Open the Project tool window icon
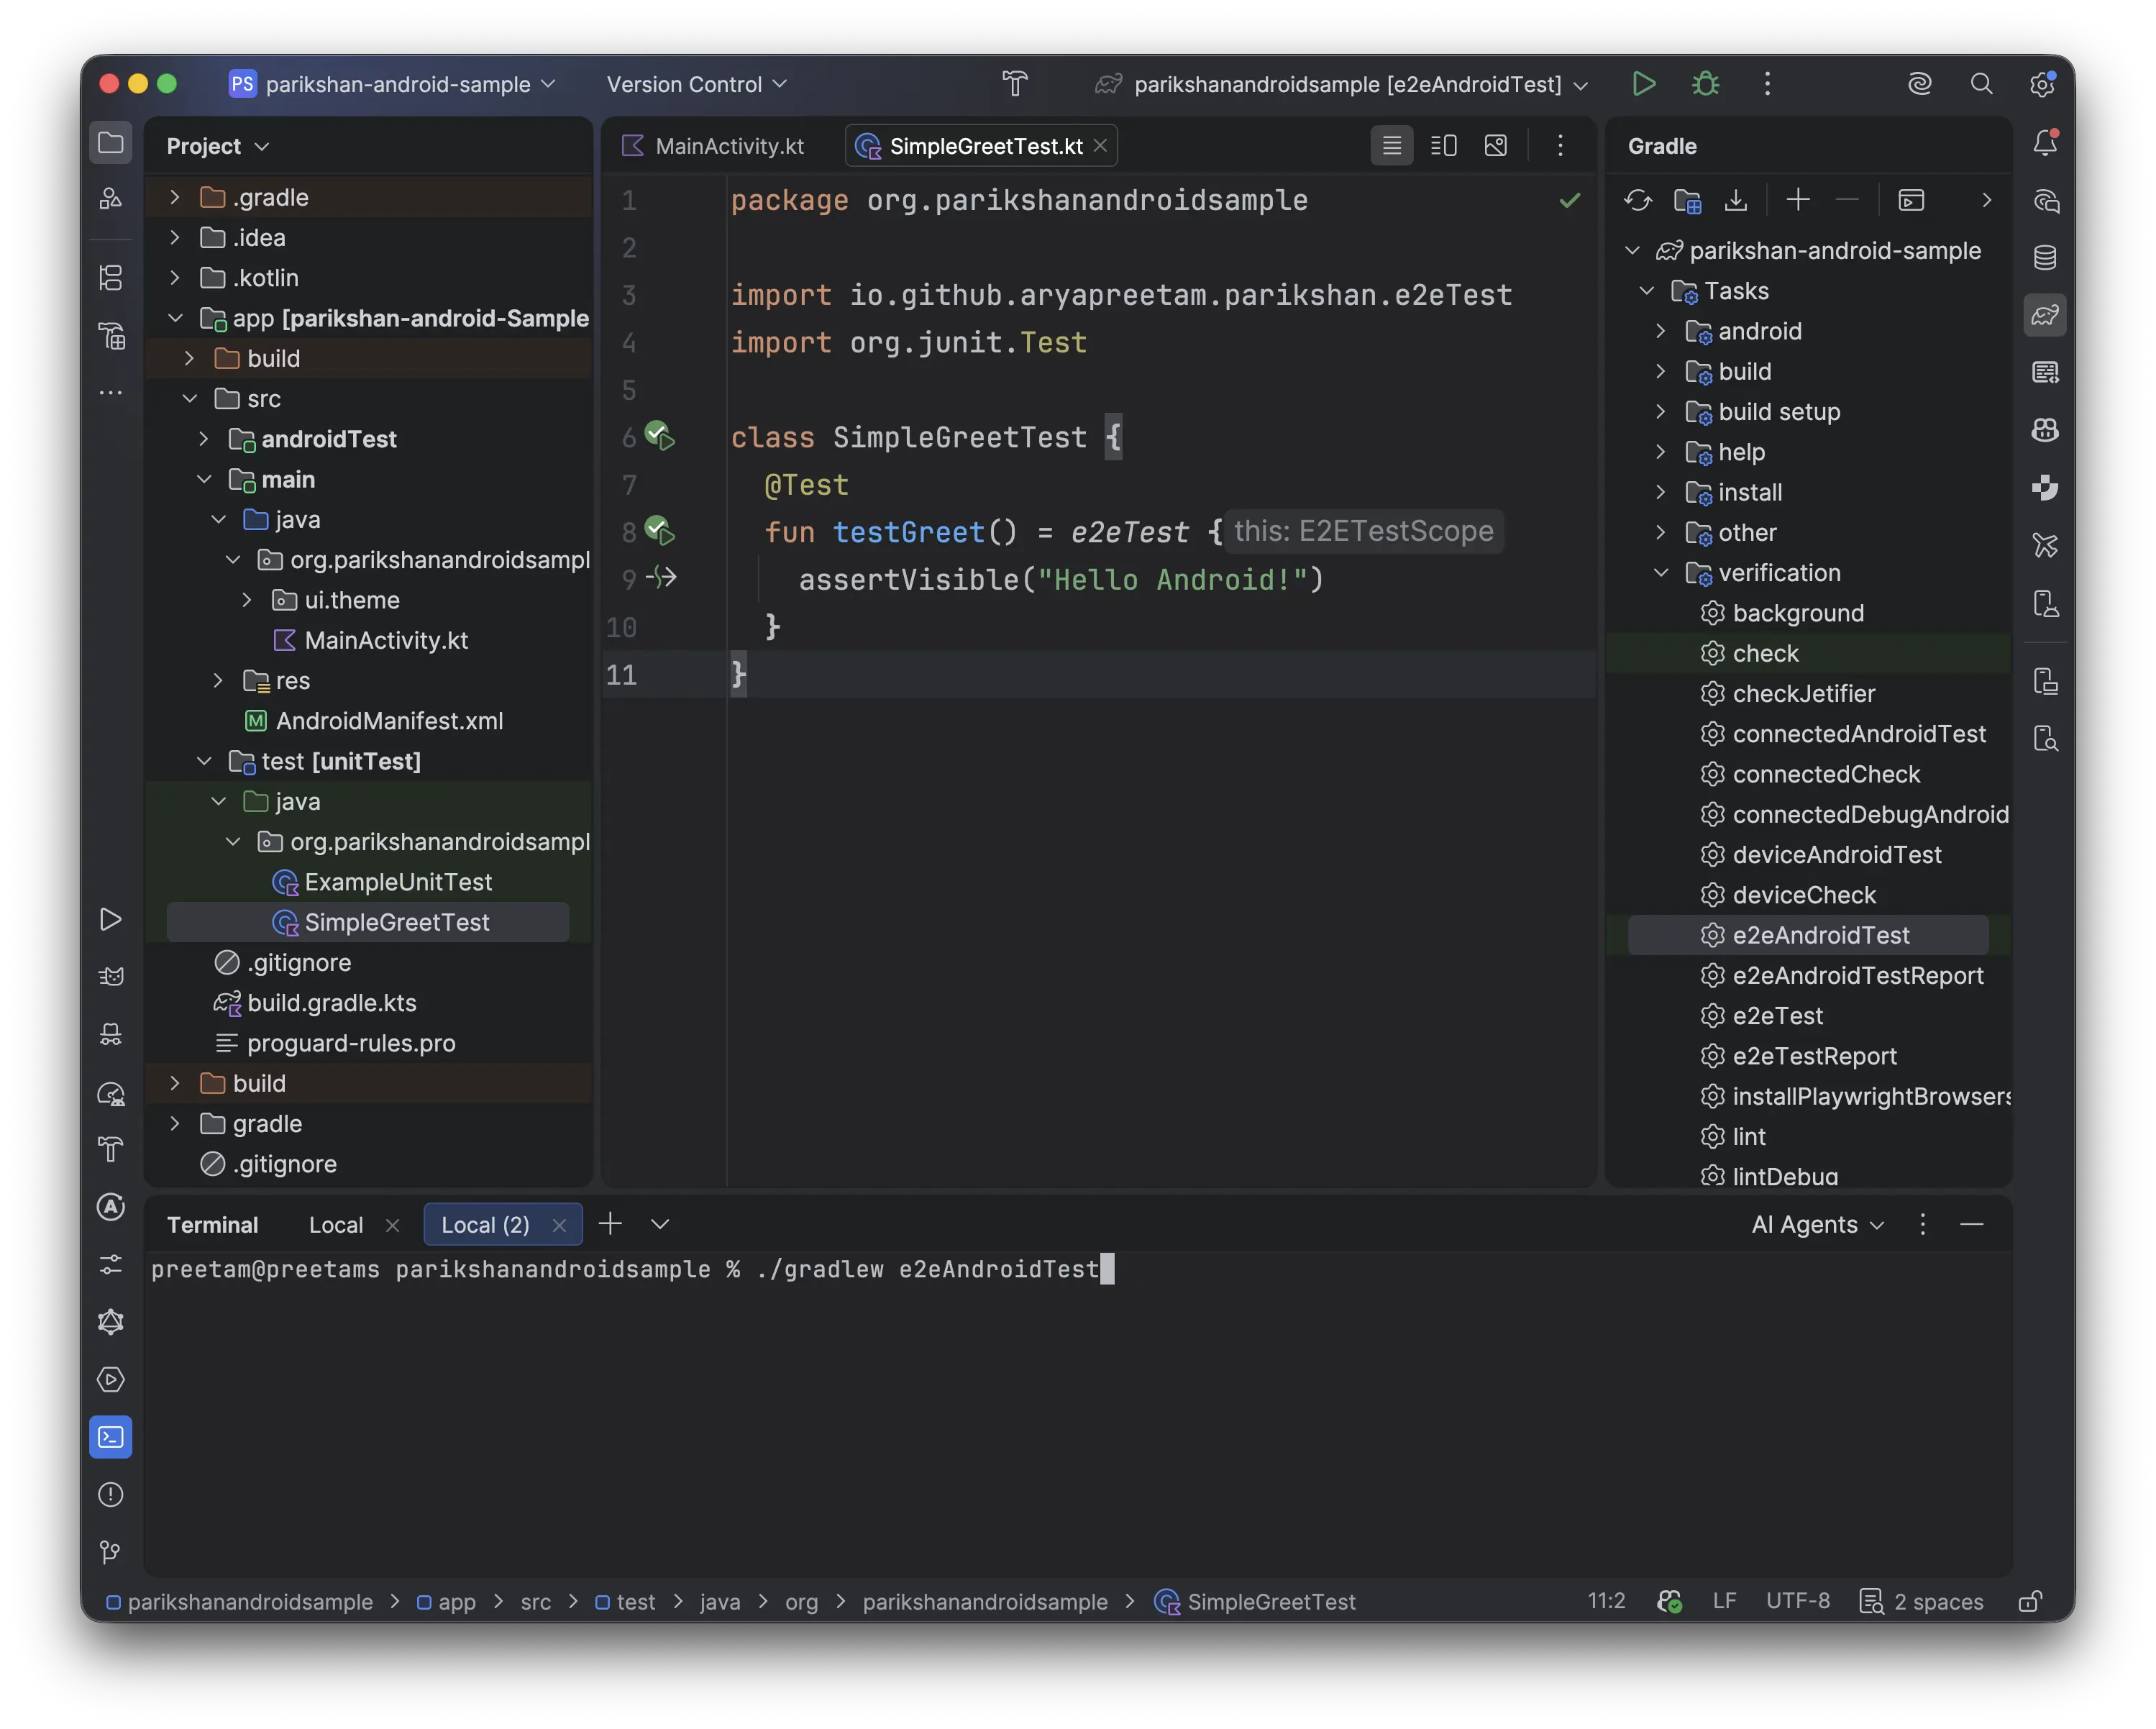 pos(111,143)
